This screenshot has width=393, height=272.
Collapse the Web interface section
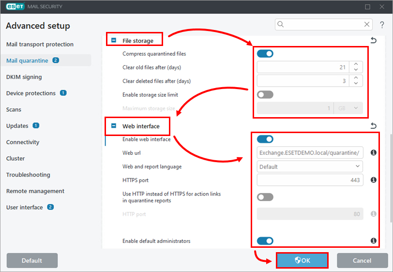point(114,126)
